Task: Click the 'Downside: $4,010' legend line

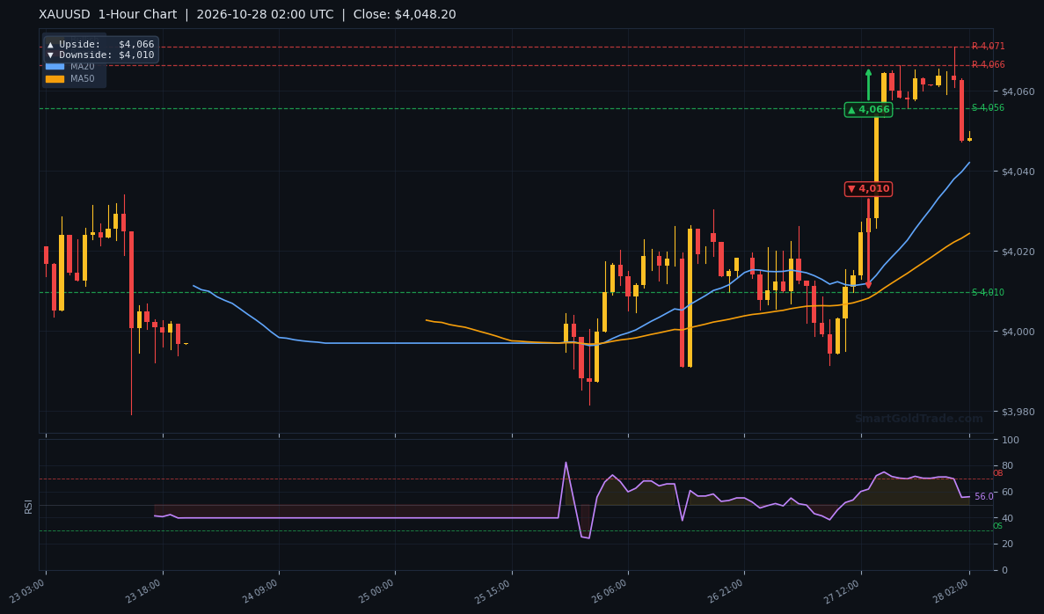Action: coord(100,55)
